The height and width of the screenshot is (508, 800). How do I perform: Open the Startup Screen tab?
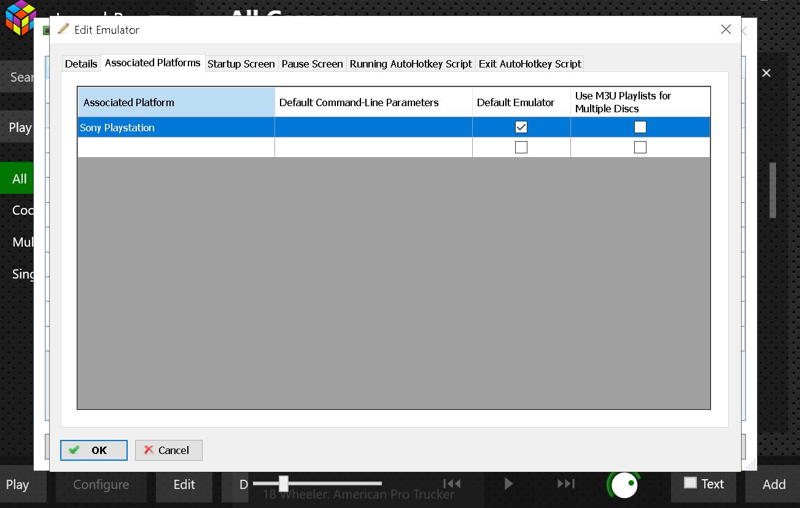click(241, 64)
